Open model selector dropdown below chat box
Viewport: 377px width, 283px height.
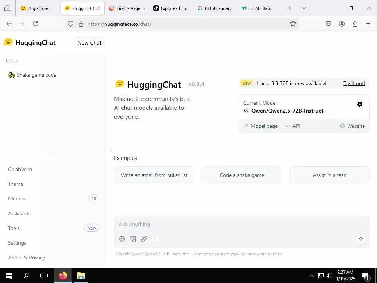(x=152, y=254)
